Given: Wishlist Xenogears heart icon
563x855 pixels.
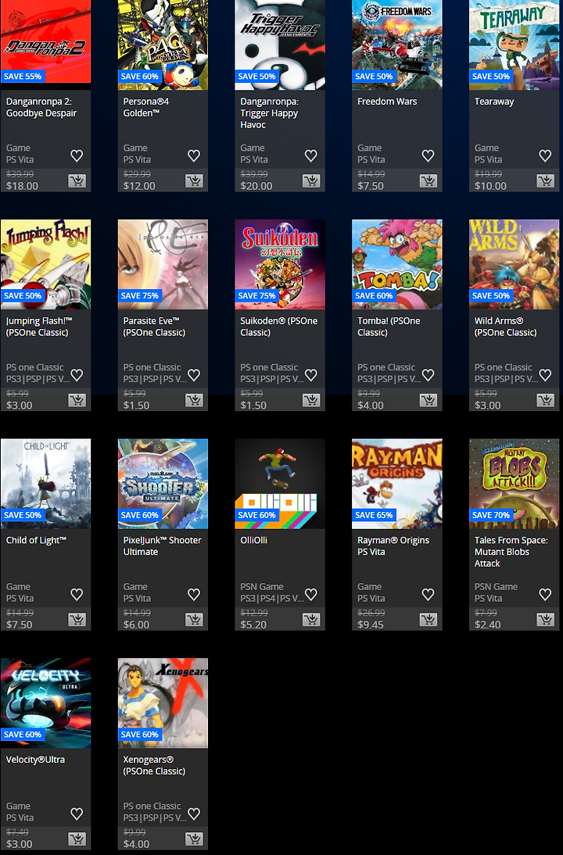Looking at the screenshot, I should tap(194, 814).
